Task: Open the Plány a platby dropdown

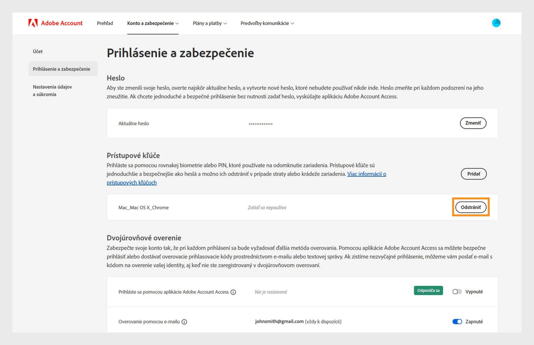Action: click(x=209, y=23)
